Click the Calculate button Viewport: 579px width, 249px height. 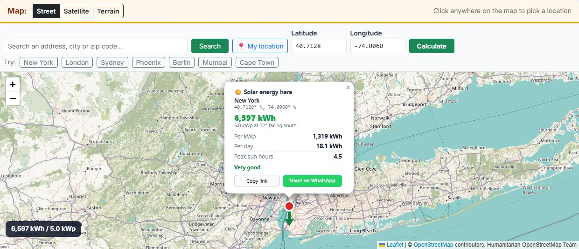pos(432,46)
